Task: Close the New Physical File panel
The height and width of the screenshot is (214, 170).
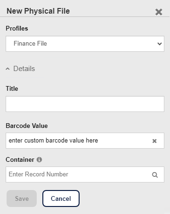Action: (159, 12)
